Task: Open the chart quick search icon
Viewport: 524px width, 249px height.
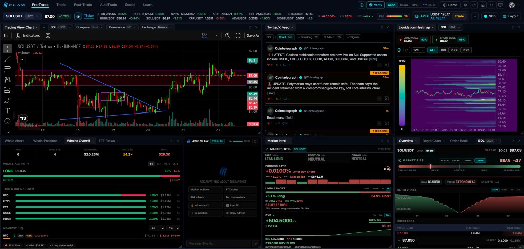Action: (x=228, y=35)
